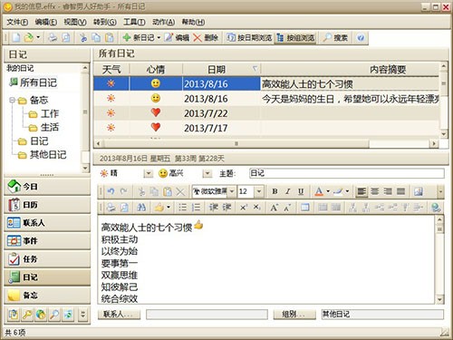This screenshot has width=453, height=340.
Task: Apply bold formatting to diary text
Action: (275, 191)
